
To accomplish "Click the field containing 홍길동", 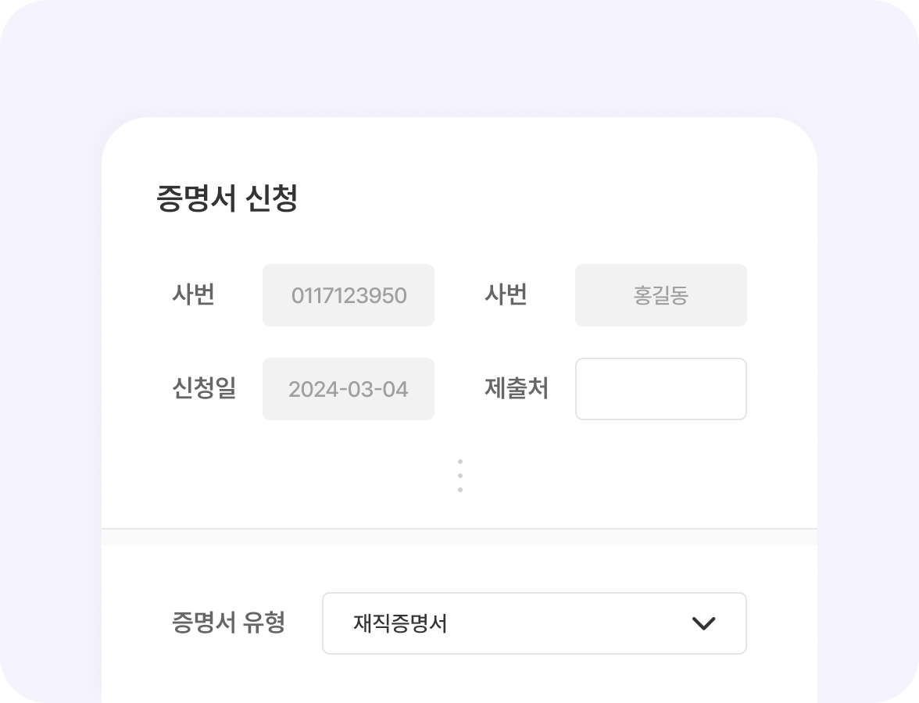I will pos(660,295).
